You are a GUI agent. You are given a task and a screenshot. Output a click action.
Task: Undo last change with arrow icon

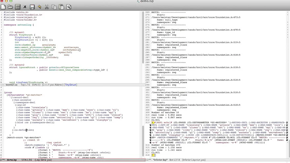pos(39,7)
